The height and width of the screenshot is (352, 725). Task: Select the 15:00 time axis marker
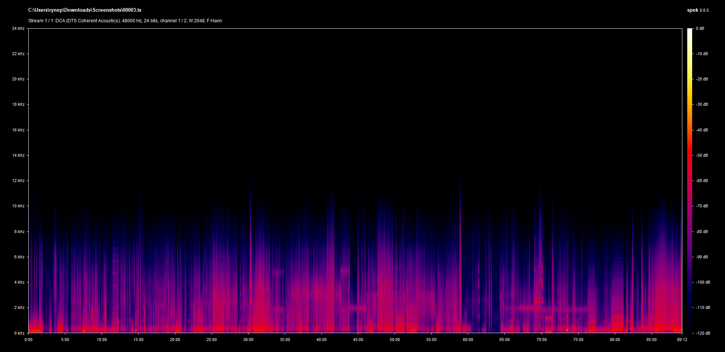pos(138,340)
